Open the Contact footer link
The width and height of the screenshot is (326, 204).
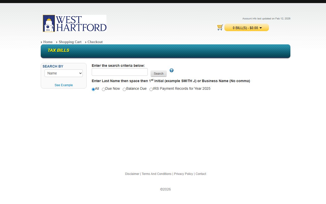point(201,174)
